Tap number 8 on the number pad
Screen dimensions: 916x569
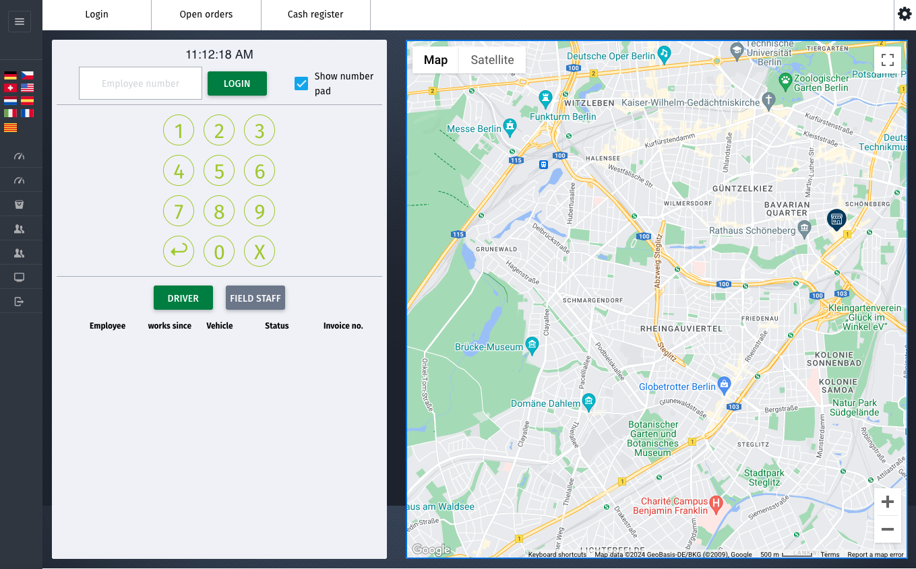pos(219,211)
